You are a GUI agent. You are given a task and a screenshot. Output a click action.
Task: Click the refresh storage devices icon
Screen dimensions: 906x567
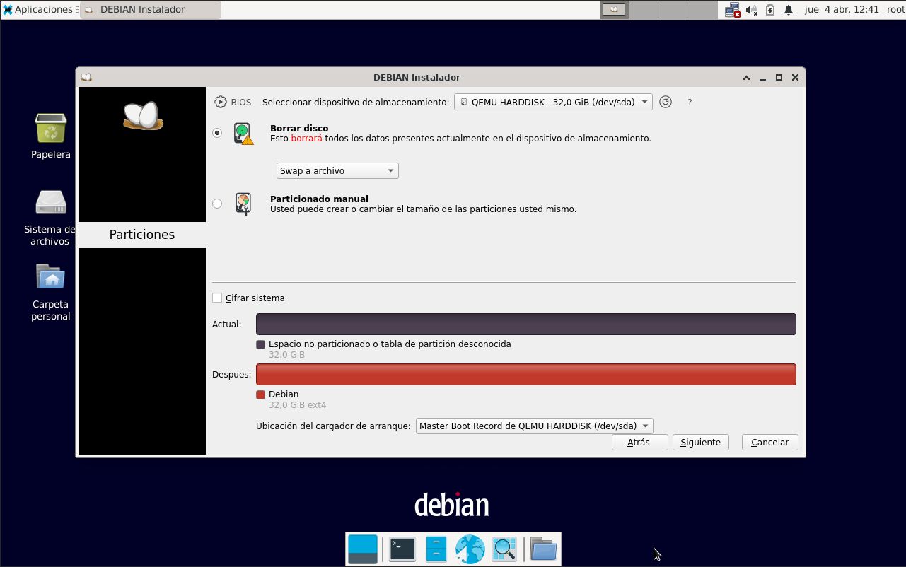665,102
